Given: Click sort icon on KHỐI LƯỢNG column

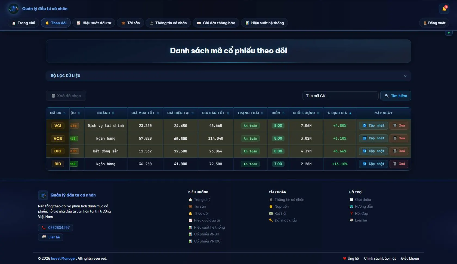Looking at the screenshot, I should 318,113.
